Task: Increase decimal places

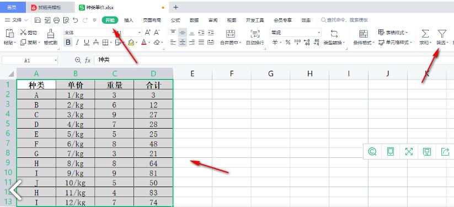Action: pos(307,43)
